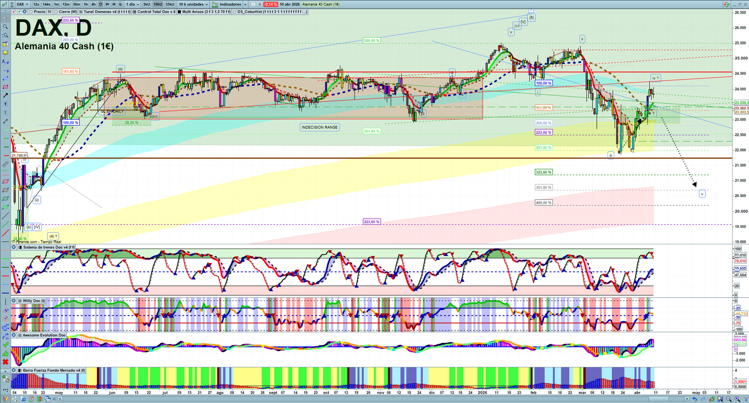Select the 12m timeframe button
This screenshot has width=749, height=403.
click(x=66, y=4)
